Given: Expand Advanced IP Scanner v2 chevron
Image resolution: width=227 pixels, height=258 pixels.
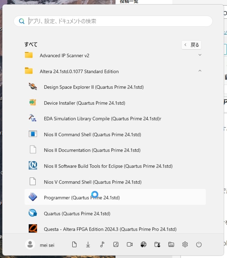Looking at the screenshot, I should tap(200, 55).
